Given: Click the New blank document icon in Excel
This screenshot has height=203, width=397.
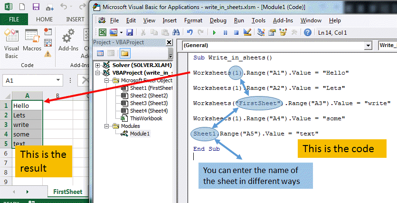Looking at the screenshot, I should 22,7.
